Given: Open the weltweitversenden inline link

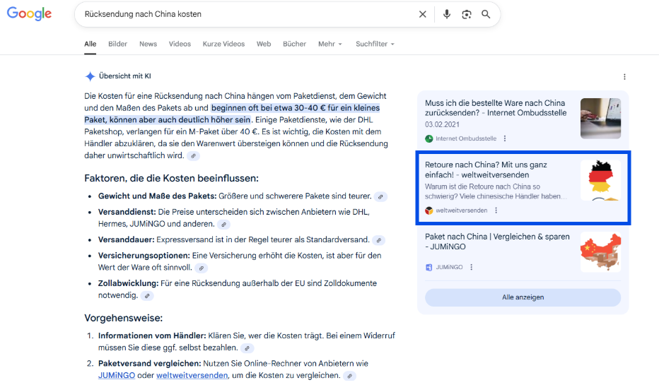Looking at the screenshot, I should point(192,375).
